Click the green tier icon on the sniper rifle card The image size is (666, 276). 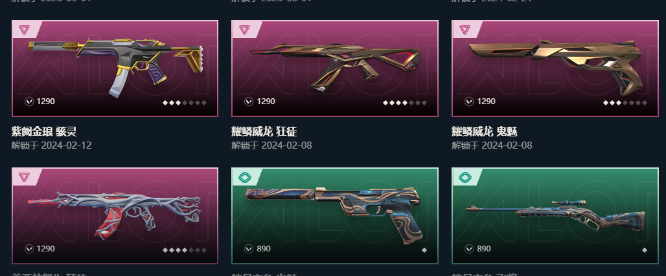(x=465, y=177)
